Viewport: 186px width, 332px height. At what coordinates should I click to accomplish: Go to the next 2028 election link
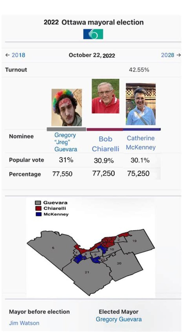click(168, 55)
